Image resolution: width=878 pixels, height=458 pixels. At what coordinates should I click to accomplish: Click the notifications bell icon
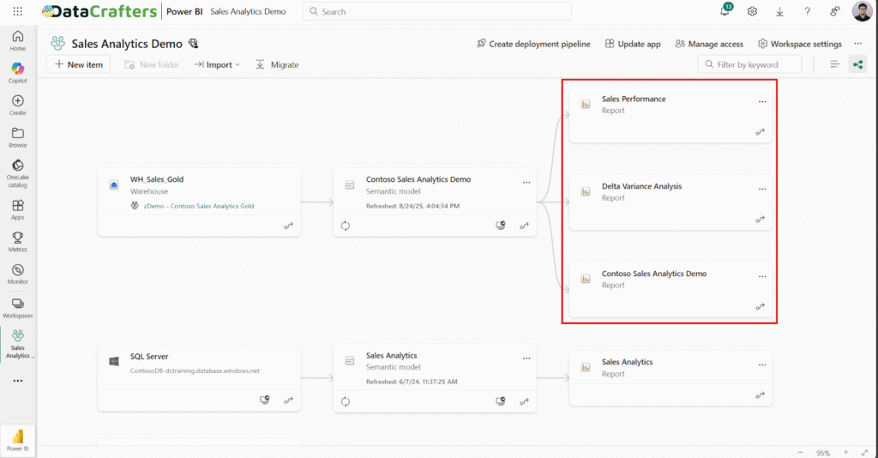(725, 11)
